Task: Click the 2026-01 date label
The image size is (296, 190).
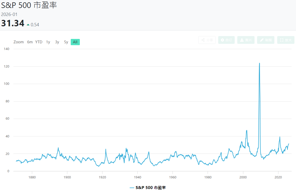Action: coord(9,14)
